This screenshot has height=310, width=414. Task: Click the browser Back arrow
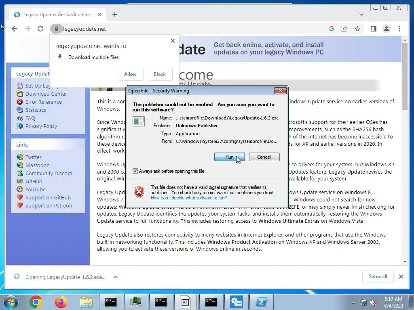point(15,29)
